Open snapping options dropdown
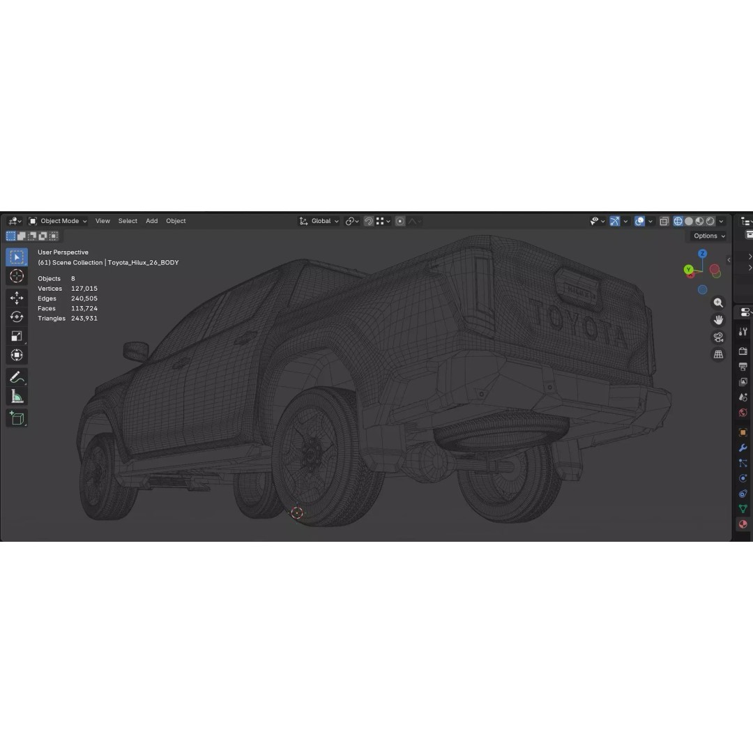The height and width of the screenshot is (753, 753). [383, 222]
